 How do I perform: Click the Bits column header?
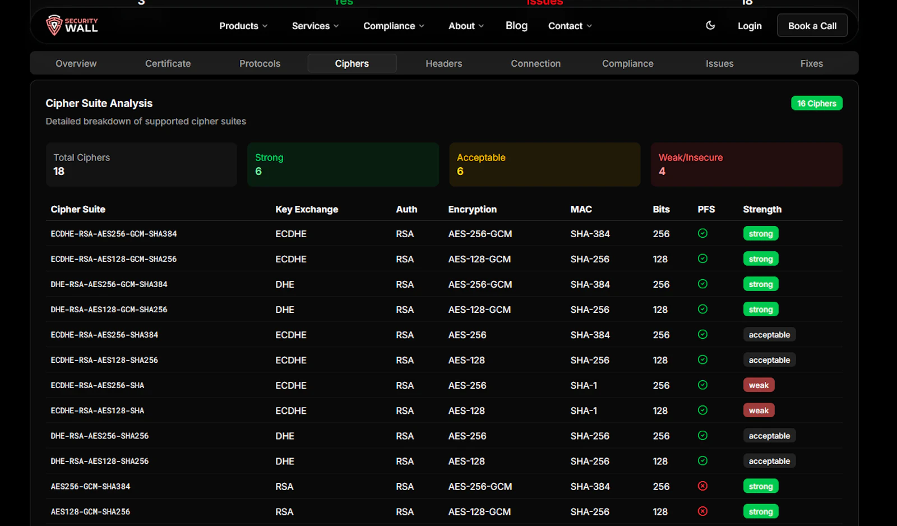coord(661,209)
